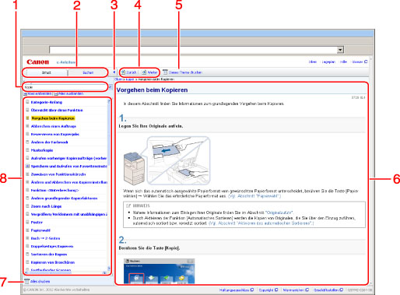Click the 'Alles ausblenden' collapse-all icon
The width and height of the screenshot is (400, 295).
56,93
